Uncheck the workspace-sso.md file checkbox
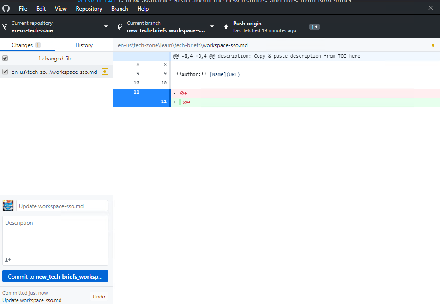This screenshot has width=440, height=304. click(5, 72)
